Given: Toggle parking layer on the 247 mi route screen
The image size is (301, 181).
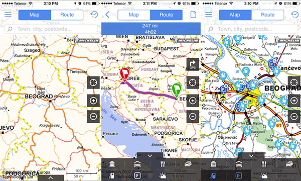Looking at the screenshot, I should click(137, 175).
